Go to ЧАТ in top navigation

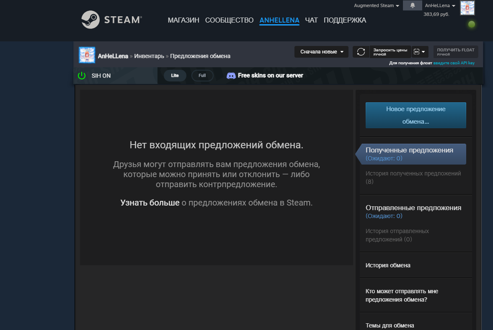(311, 20)
